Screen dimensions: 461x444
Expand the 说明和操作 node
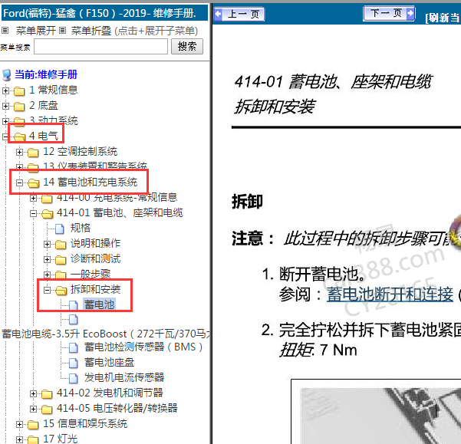pos(47,244)
